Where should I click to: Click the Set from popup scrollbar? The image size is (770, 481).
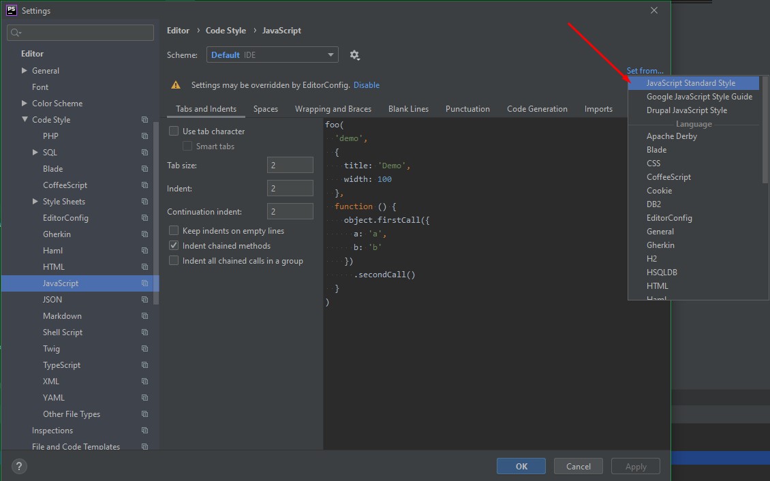point(765,130)
